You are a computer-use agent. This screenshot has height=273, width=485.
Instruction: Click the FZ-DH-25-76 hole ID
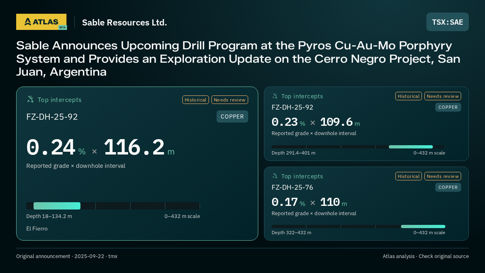coord(292,187)
